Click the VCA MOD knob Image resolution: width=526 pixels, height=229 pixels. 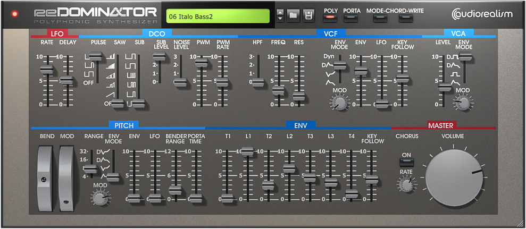(463, 103)
